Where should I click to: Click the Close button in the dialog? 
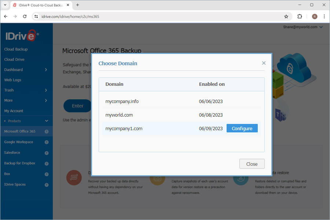pyautogui.click(x=252, y=164)
